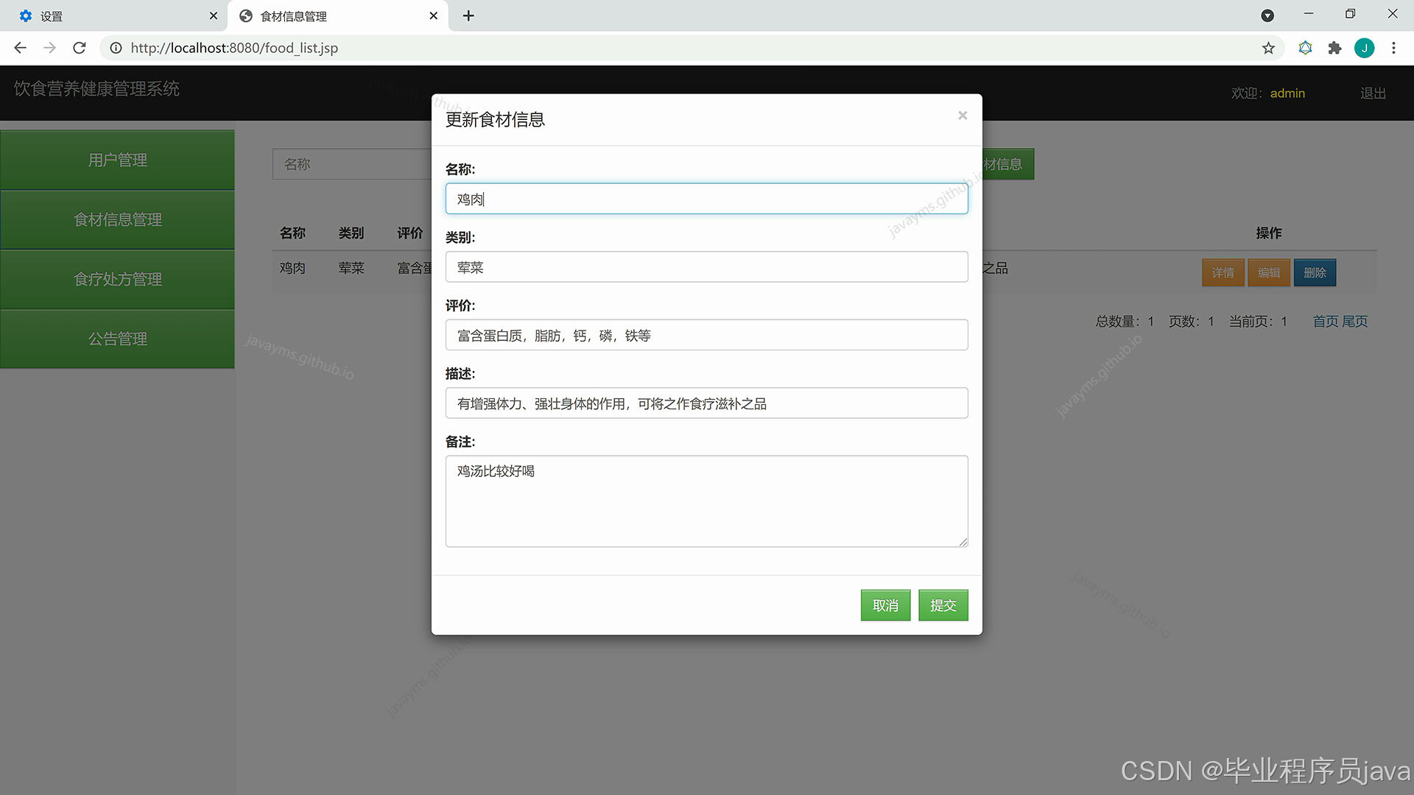Screen dimensions: 1414x795
Task: Click the site info icon in address bar
Action: click(116, 48)
